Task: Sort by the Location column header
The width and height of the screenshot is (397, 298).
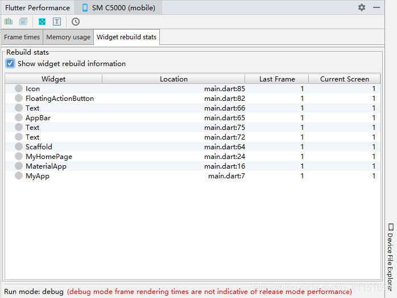Action: coord(173,79)
